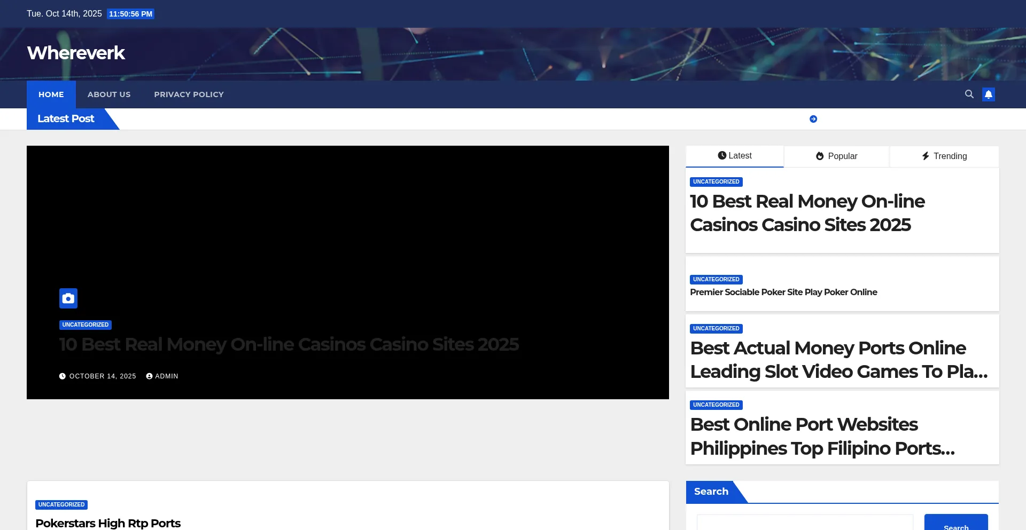Screen dimensions: 1026x530
Task: Click the admin user icon on featured post
Action: point(150,376)
